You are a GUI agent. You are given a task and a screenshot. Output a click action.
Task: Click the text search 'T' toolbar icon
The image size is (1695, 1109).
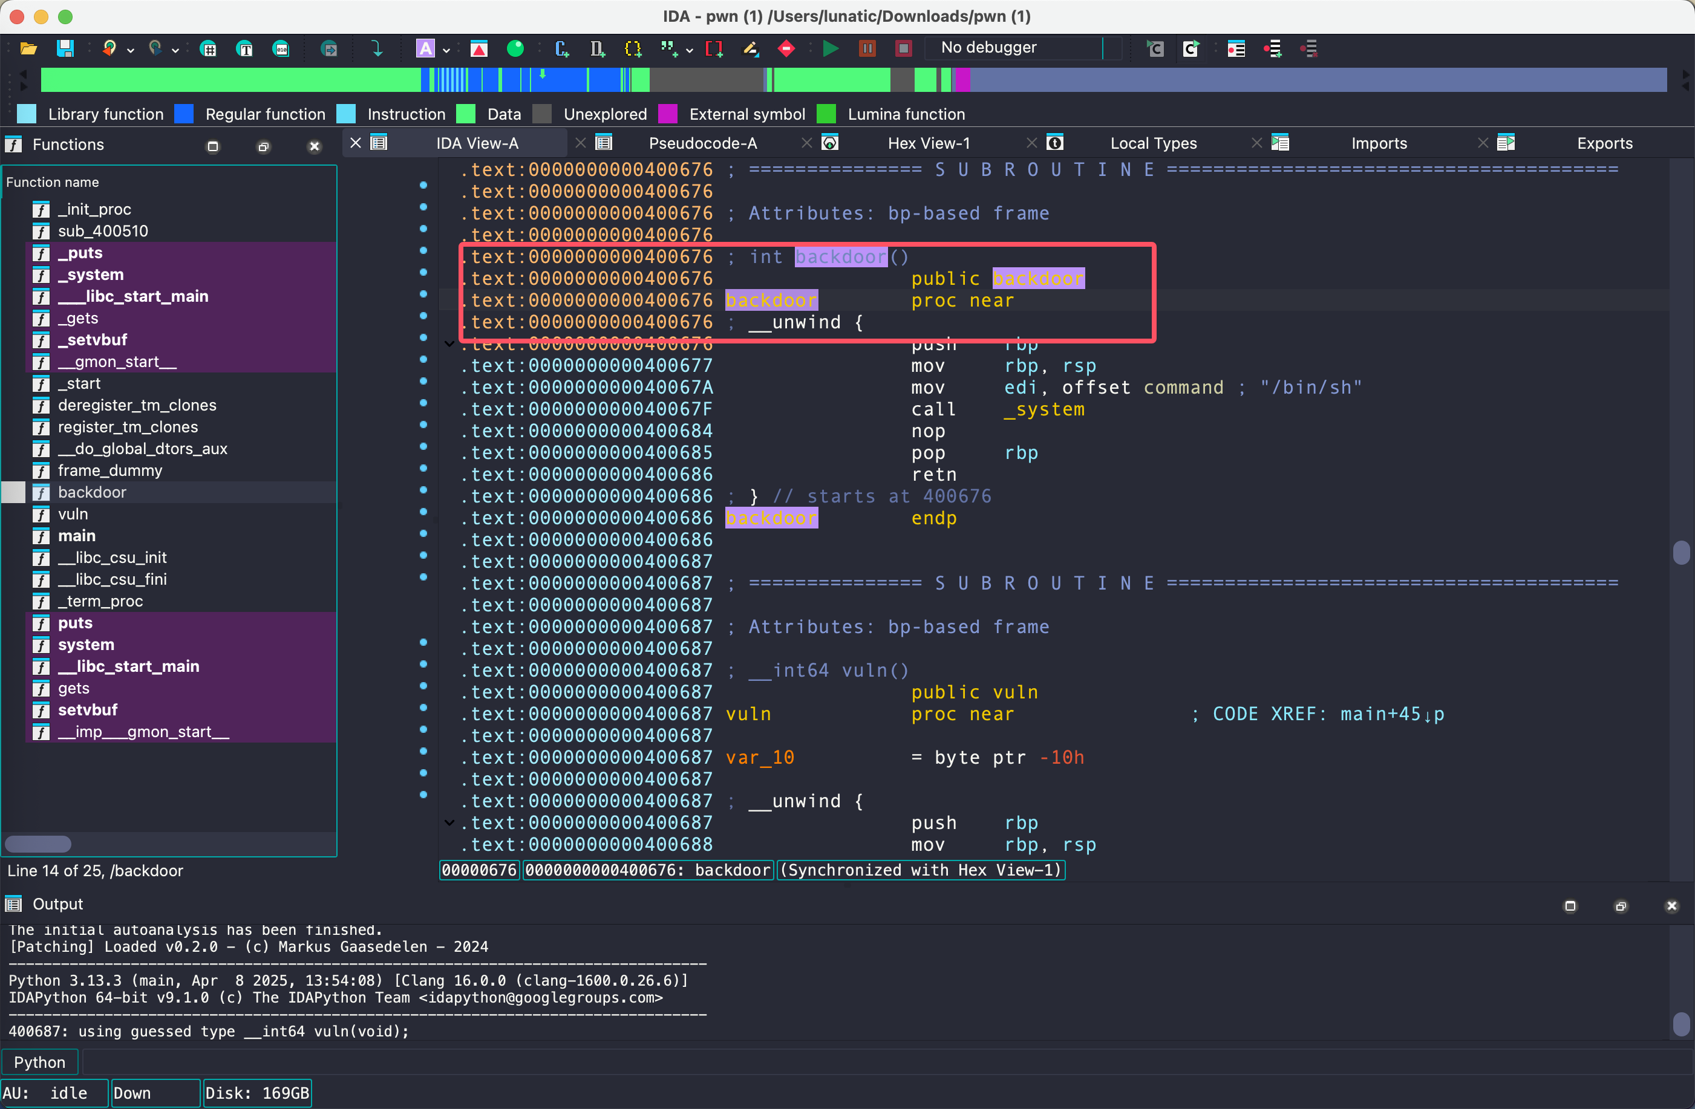(x=245, y=48)
